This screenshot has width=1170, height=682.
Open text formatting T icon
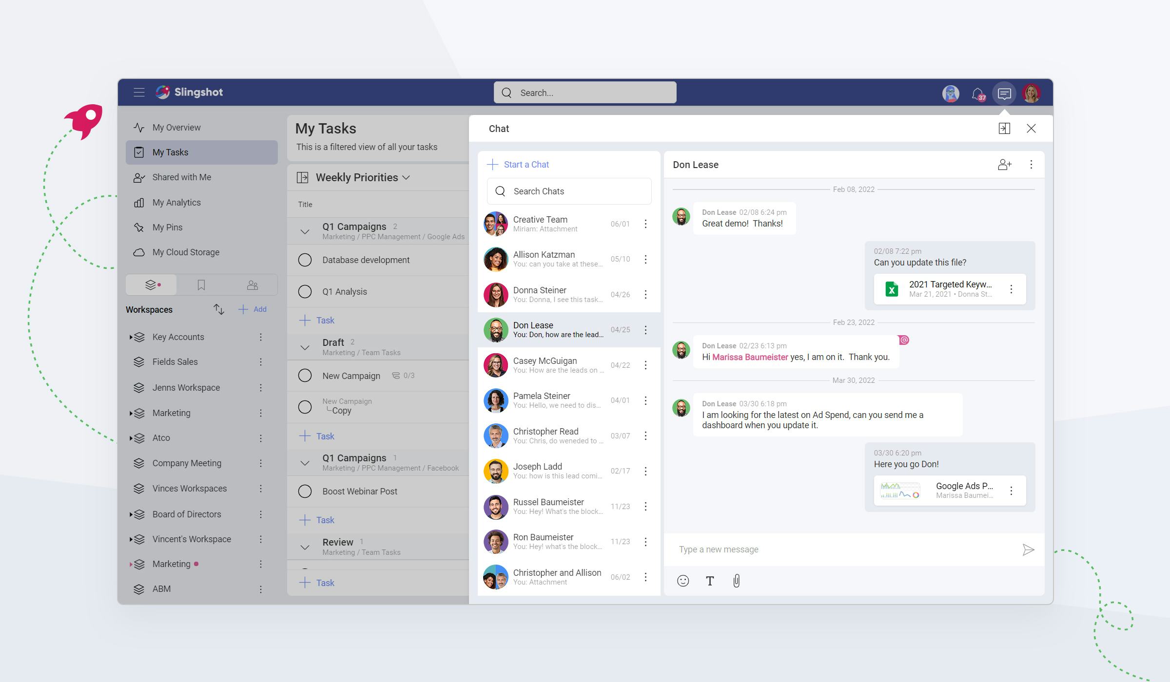point(710,581)
